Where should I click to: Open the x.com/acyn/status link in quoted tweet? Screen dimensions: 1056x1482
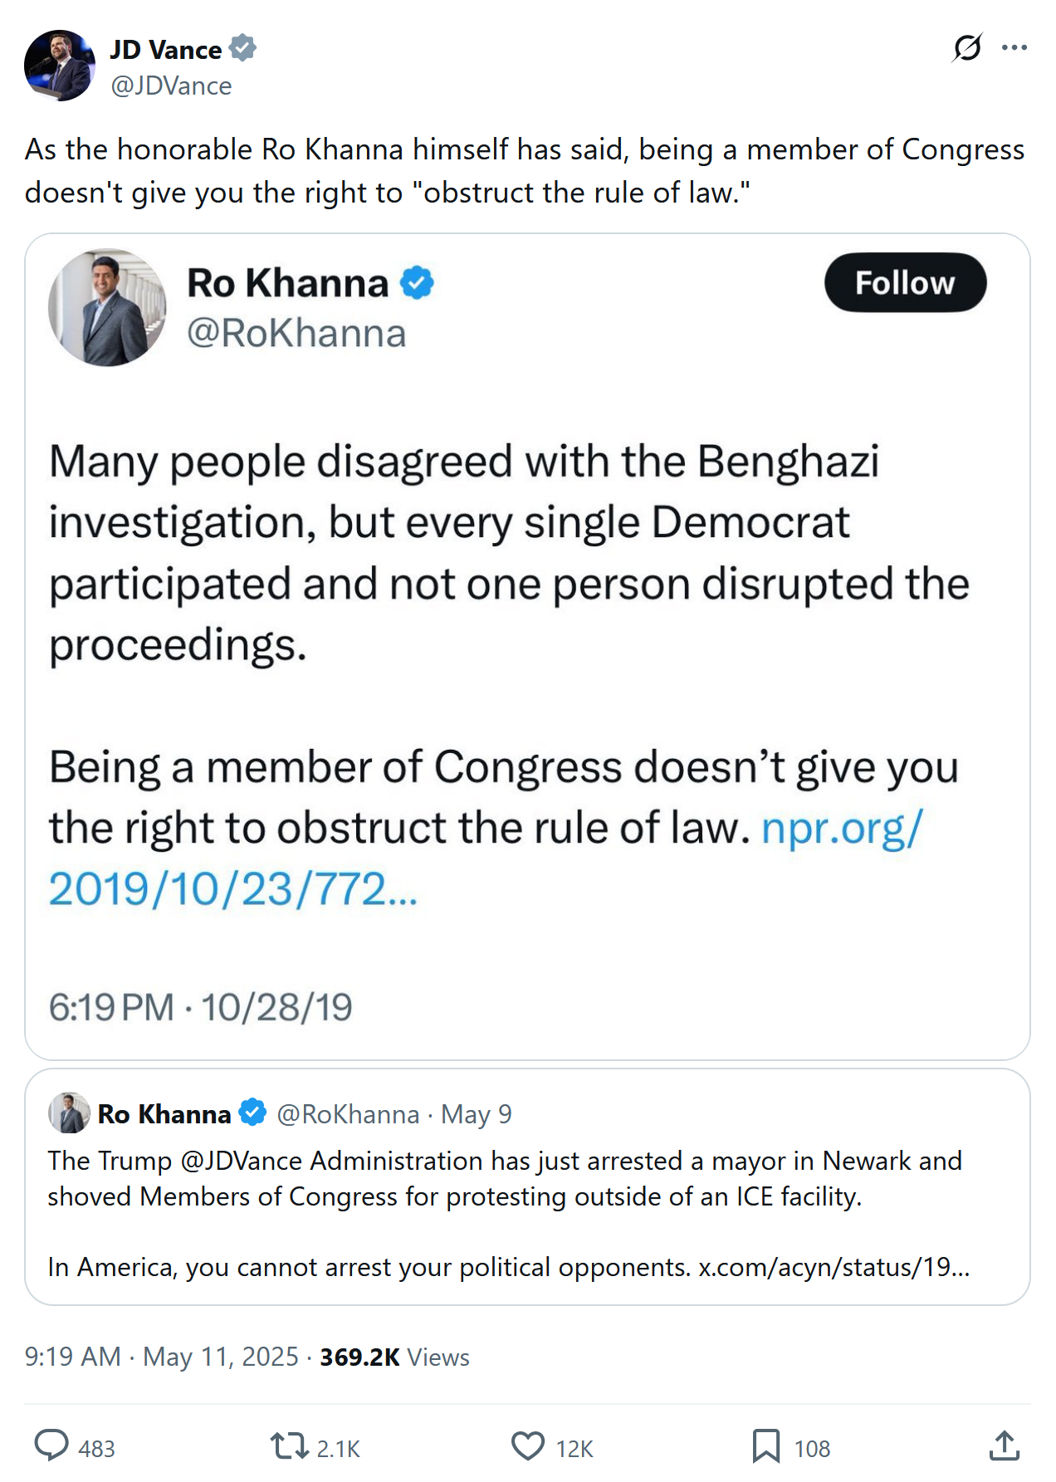[x=834, y=1268]
